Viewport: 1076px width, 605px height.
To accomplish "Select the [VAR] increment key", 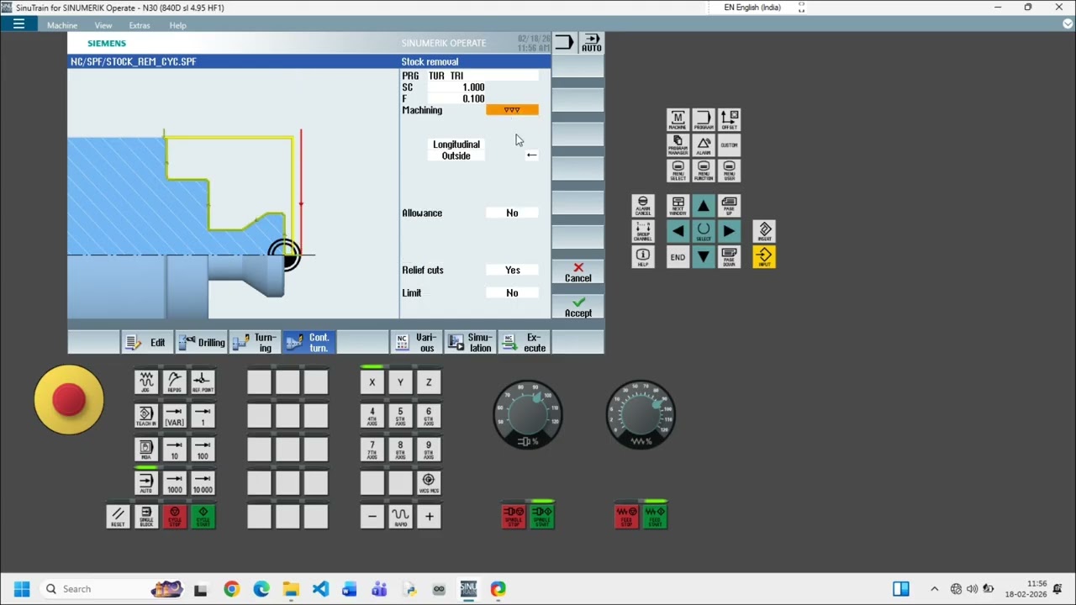I will (175, 416).
